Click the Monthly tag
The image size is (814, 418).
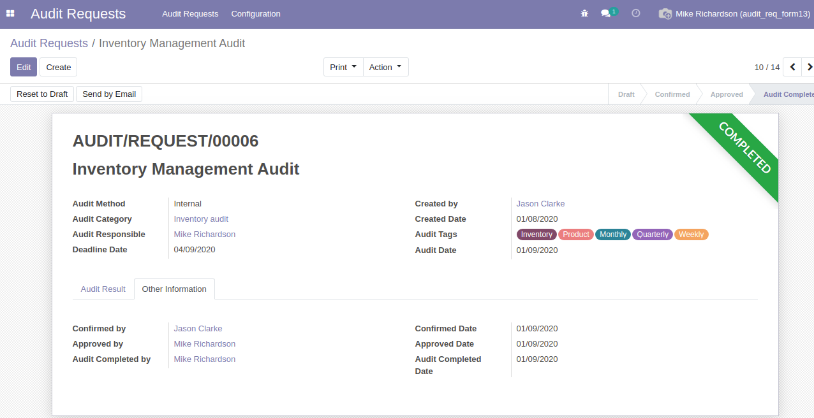coord(613,234)
